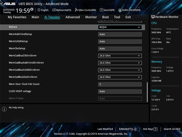Open the Monitor tab
182x137 pixels.
[x=91, y=17]
